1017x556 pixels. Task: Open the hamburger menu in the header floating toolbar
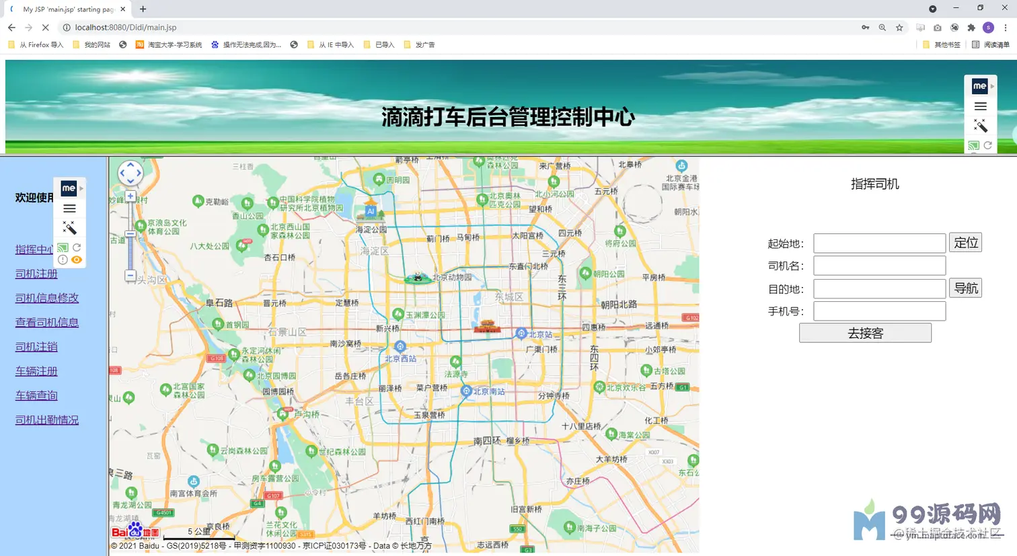coord(981,106)
